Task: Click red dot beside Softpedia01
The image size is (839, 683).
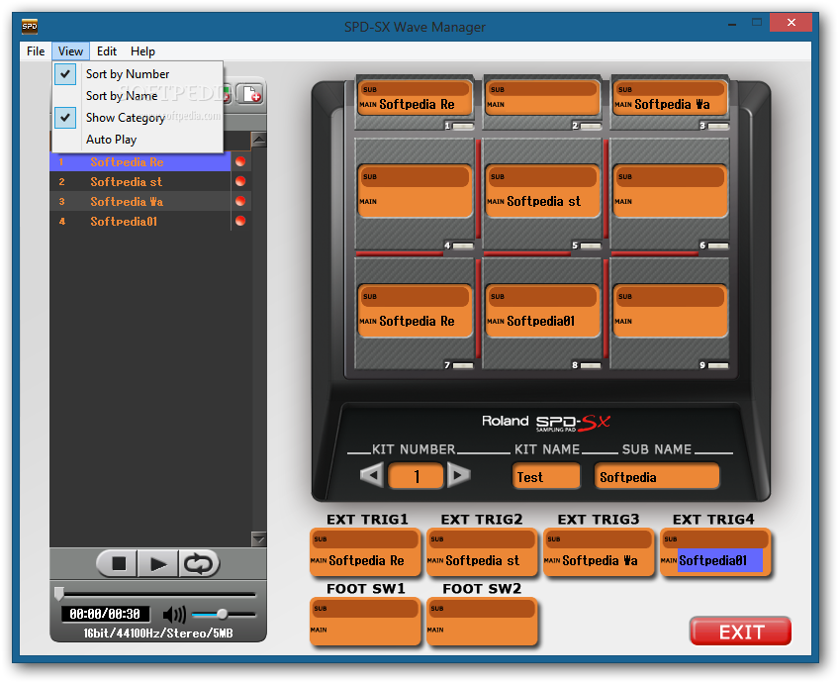Action: point(240,221)
